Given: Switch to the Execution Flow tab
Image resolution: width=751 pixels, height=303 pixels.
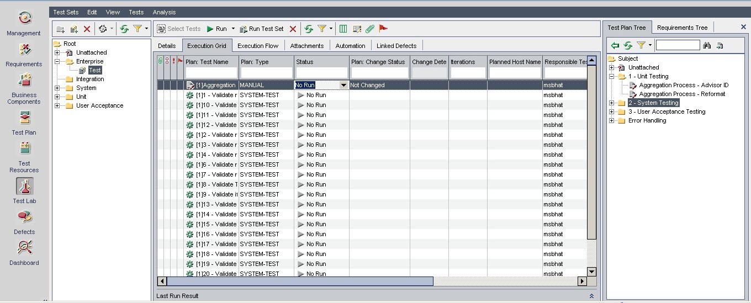Looking at the screenshot, I should (x=258, y=46).
